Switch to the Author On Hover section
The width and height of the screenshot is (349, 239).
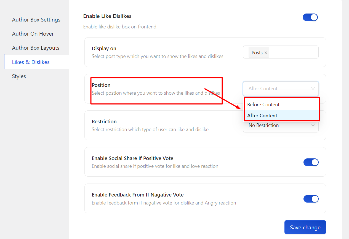click(33, 34)
